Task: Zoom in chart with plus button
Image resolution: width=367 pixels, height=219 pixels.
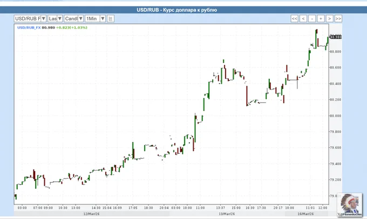Action: 321,18
